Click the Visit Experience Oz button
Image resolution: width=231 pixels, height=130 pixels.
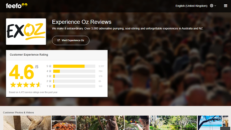click(71, 40)
